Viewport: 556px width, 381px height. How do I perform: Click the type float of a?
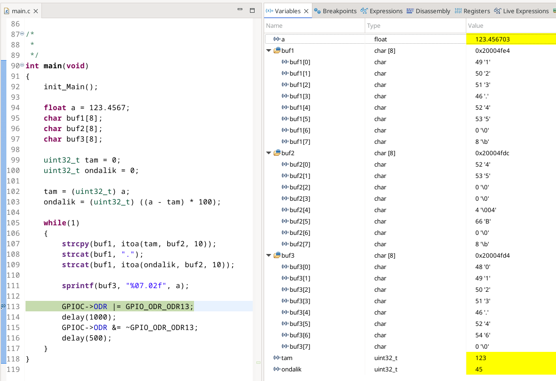[x=381, y=39]
